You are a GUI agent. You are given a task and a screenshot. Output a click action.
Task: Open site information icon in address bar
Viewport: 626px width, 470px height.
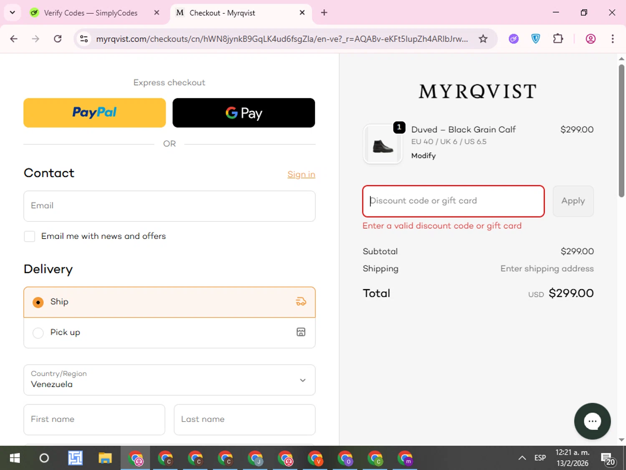[x=84, y=39]
